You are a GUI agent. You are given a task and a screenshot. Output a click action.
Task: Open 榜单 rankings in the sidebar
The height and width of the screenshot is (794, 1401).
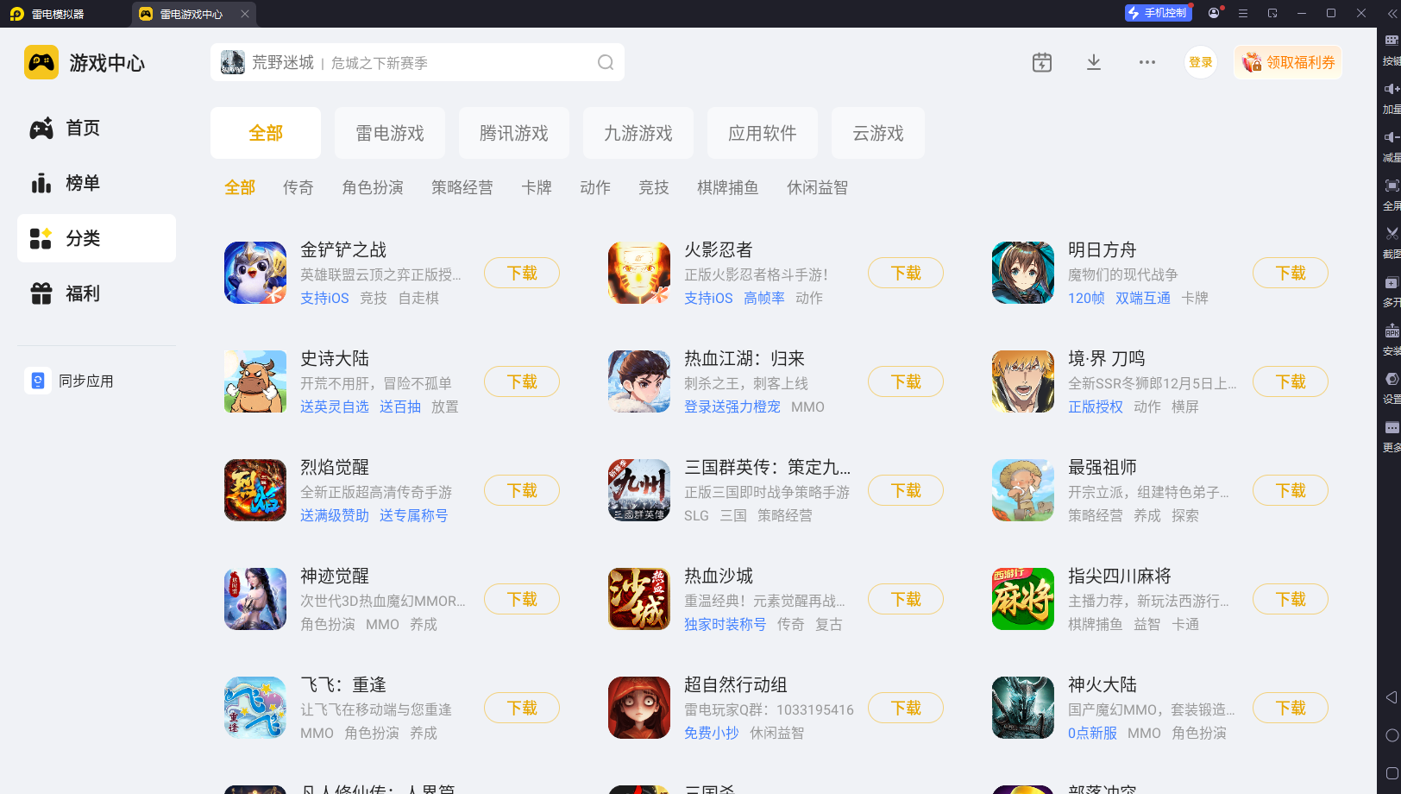tap(97, 183)
